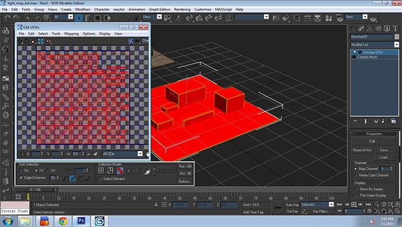Select the Vertex Color Channel radio button
This screenshot has width=402, height=227.
pos(355,175)
